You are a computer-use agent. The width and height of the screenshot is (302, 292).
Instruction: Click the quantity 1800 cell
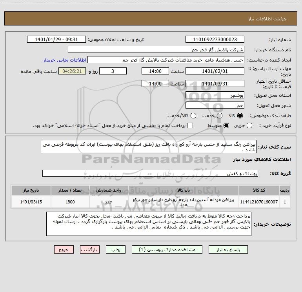pyautogui.click(x=70, y=202)
